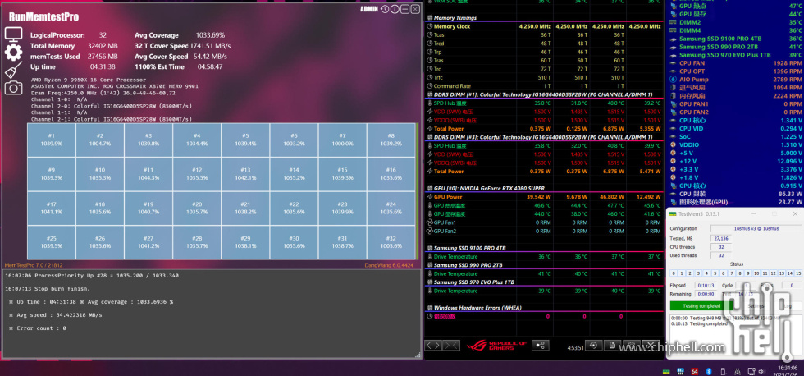Switch the input method language indicator
This screenshot has width=804, height=376.
(738, 371)
